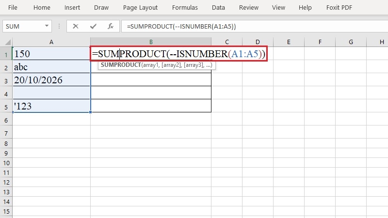
Task: Cancel the formula entry with the X icon
Action: [76, 26]
